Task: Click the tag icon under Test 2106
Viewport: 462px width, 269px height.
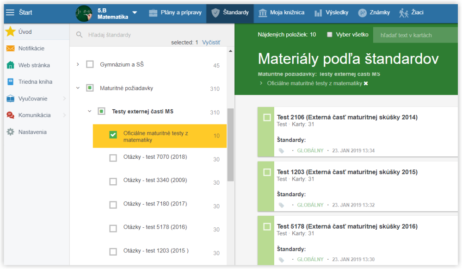Action: (x=281, y=151)
